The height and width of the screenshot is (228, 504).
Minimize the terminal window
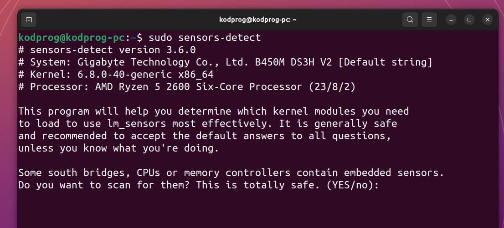[451, 20]
